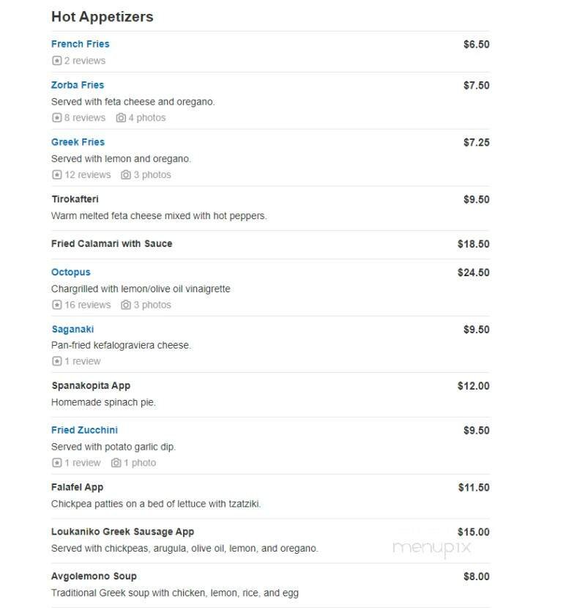Open the Octopus item link

tap(71, 272)
